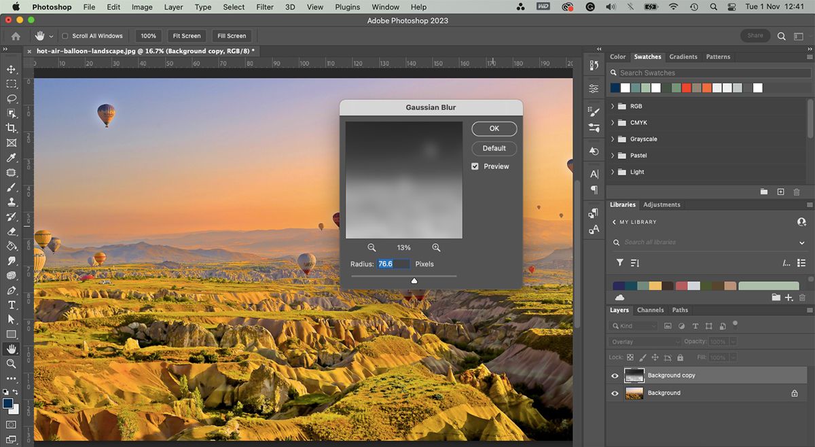Click the Fit Screen button
Image resolution: width=815 pixels, height=447 pixels.
point(186,35)
